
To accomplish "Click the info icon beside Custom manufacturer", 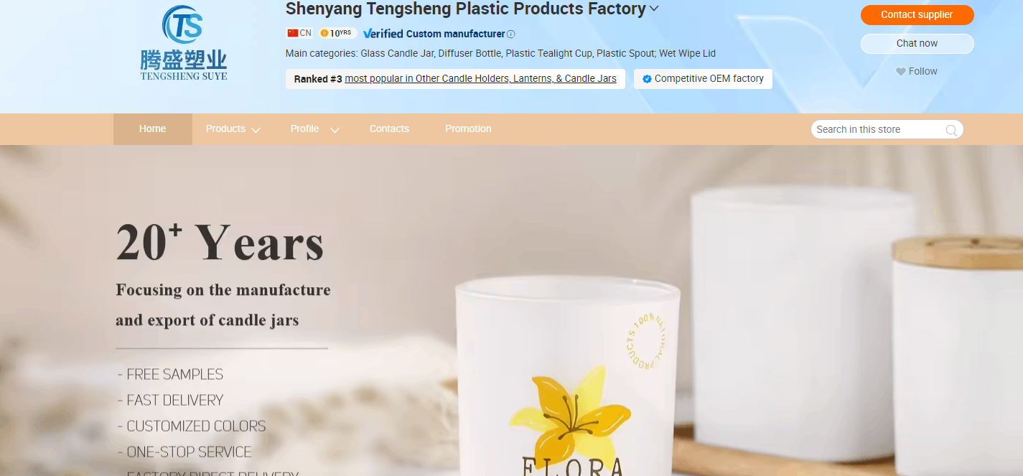I will pyautogui.click(x=510, y=34).
